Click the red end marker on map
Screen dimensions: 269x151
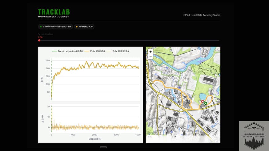point(203,102)
